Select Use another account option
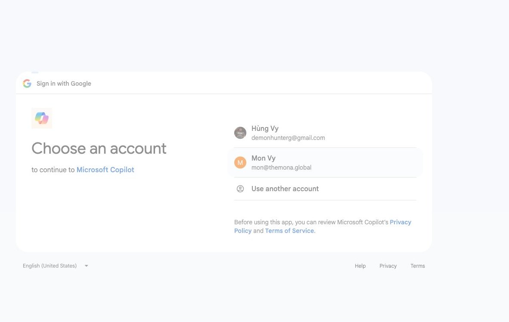 pyautogui.click(x=325, y=189)
